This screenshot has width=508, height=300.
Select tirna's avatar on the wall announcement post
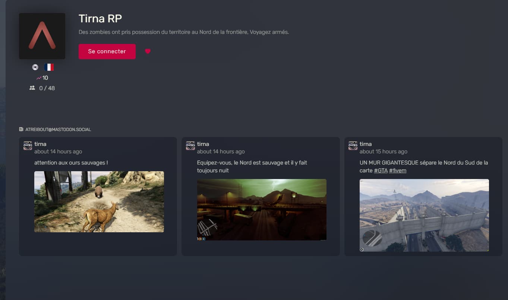coord(353,146)
